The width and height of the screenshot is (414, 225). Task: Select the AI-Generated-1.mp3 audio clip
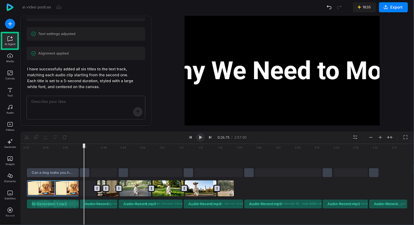pos(53,204)
